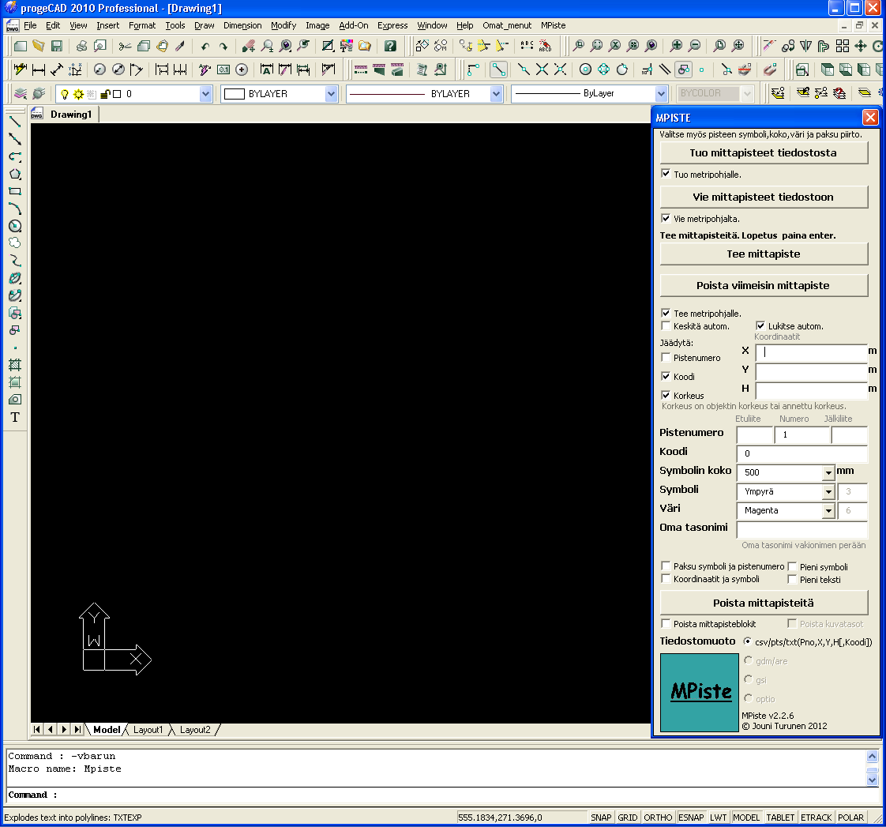Switch to the Layout1 tab

pyautogui.click(x=148, y=730)
